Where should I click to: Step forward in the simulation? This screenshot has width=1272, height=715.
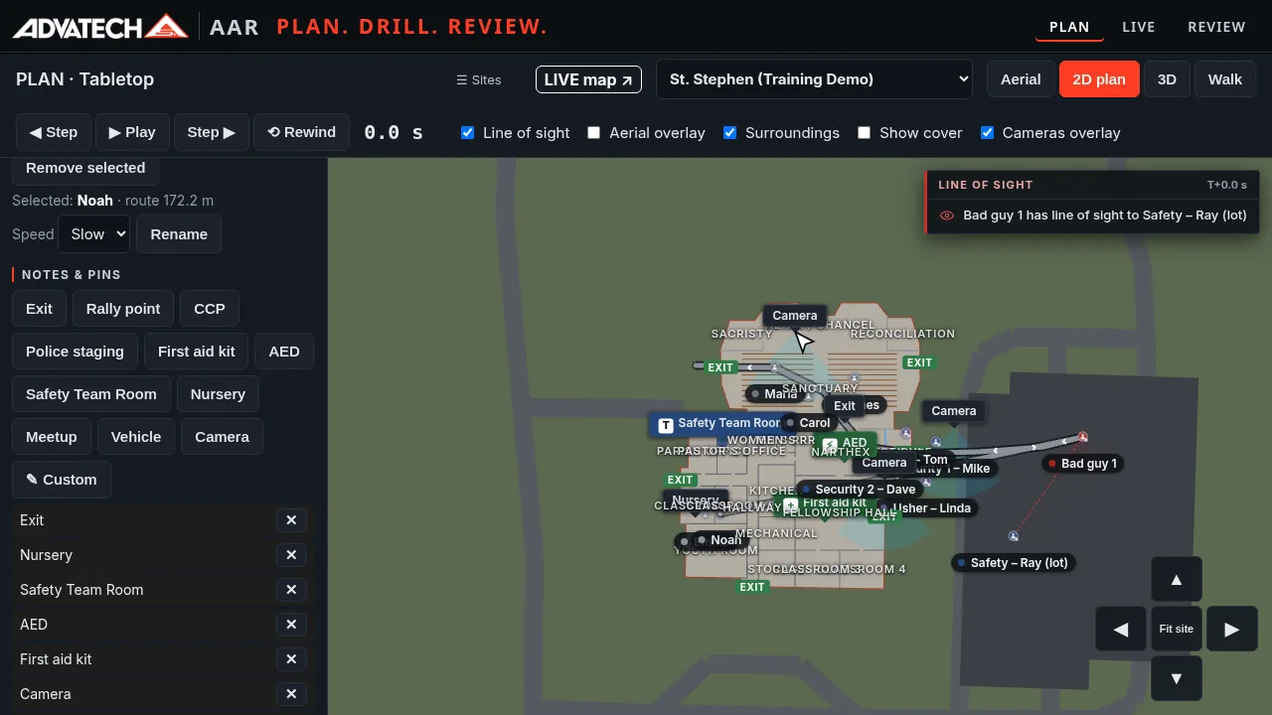[212, 132]
